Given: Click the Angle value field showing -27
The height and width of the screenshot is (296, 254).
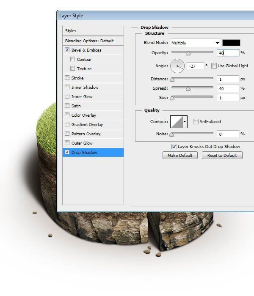Looking at the screenshot, I should click(x=196, y=66).
